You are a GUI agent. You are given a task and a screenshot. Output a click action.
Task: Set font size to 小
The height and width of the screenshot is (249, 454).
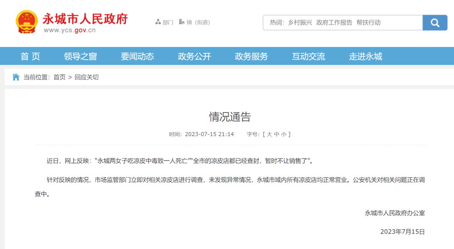tap(284, 134)
